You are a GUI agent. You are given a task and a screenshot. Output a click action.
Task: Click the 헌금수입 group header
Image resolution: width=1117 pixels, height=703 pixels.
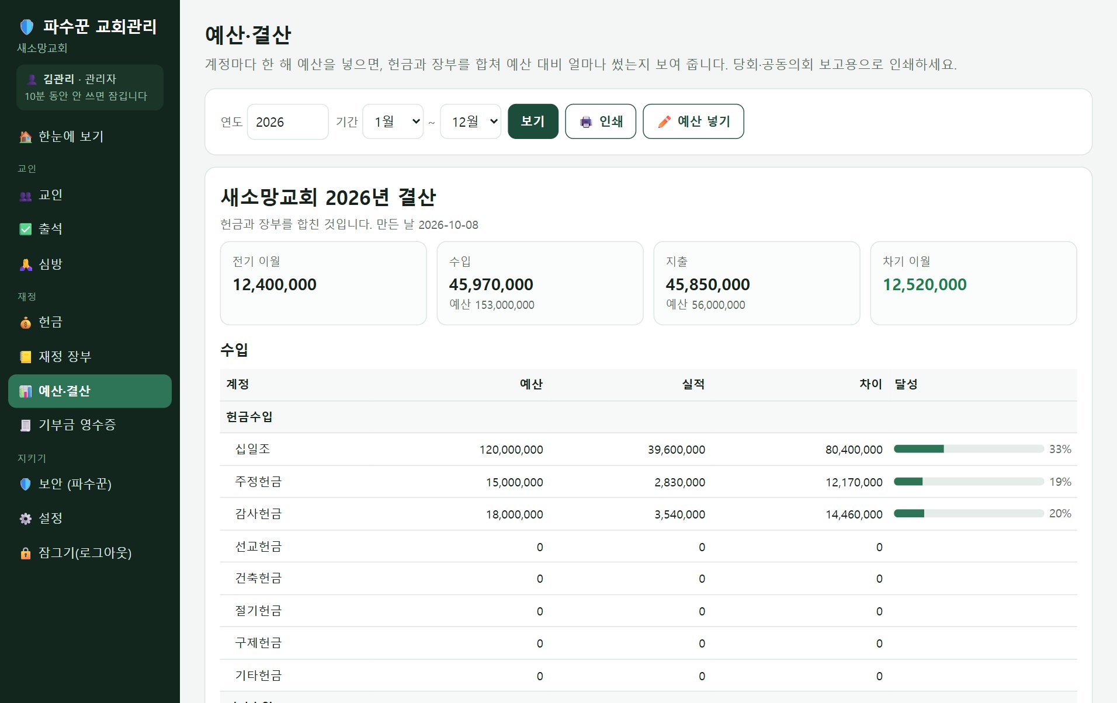[249, 417]
